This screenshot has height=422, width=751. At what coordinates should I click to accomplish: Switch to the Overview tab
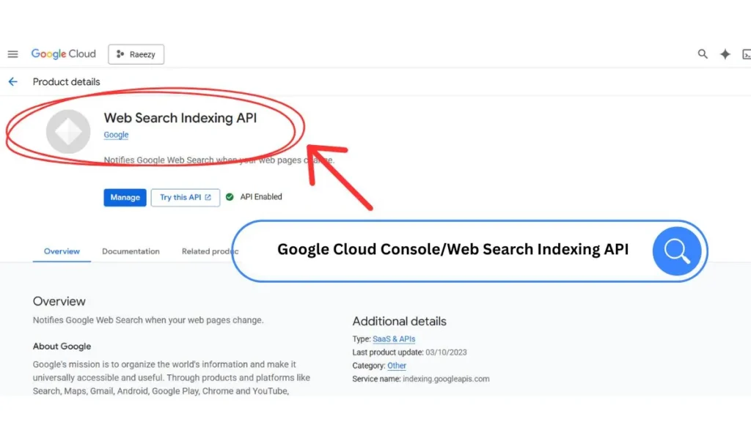click(62, 251)
